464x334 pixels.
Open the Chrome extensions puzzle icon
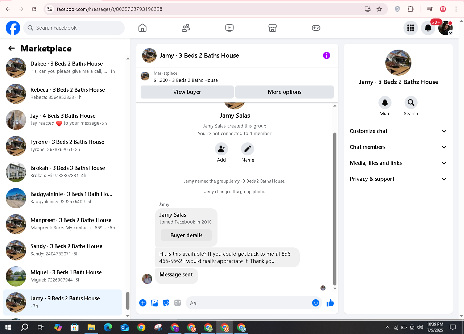[411, 9]
